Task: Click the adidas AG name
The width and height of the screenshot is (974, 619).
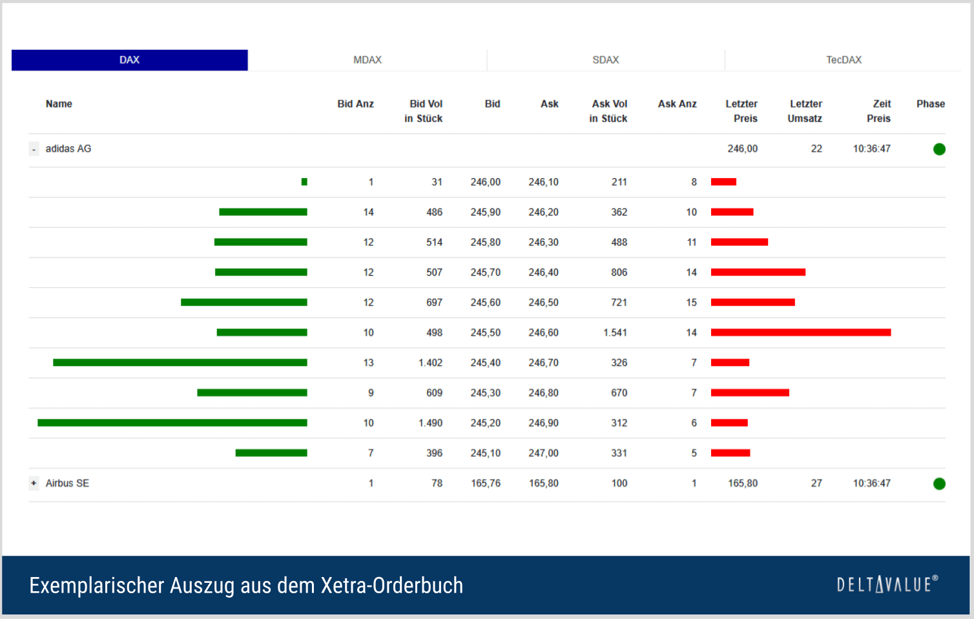Action: pyautogui.click(x=68, y=149)
